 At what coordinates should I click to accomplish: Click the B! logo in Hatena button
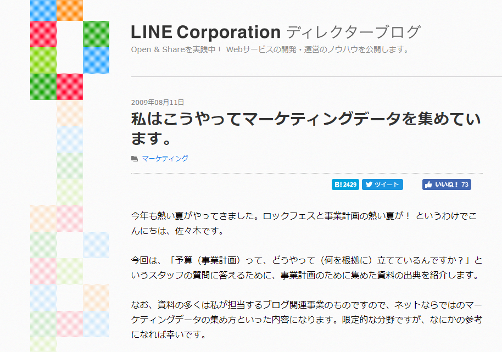(338, 185)
